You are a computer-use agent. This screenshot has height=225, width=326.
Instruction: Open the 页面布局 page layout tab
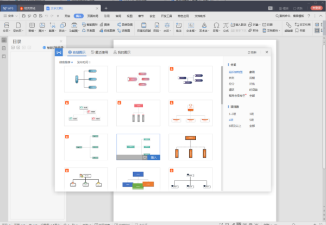click(93, 16)
